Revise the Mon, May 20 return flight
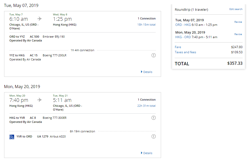This screenshot has height=160, width=248. (x=238, y=34)
